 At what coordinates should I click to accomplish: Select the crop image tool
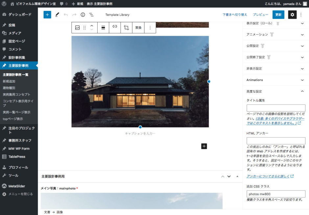pyautogui.click(x=126, y=28)
